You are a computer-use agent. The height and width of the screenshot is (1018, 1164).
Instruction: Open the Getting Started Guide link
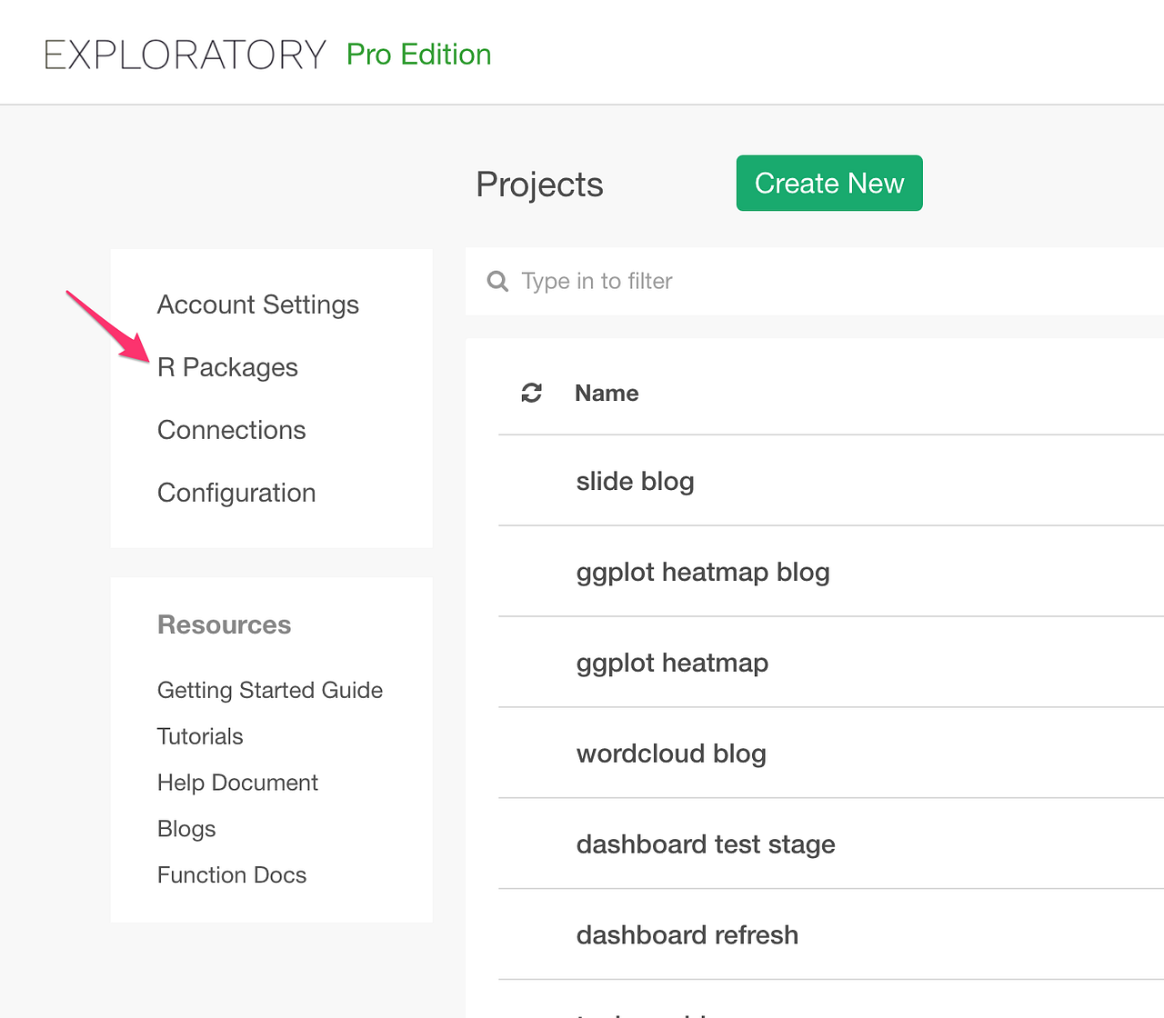[x=270, y=690]
